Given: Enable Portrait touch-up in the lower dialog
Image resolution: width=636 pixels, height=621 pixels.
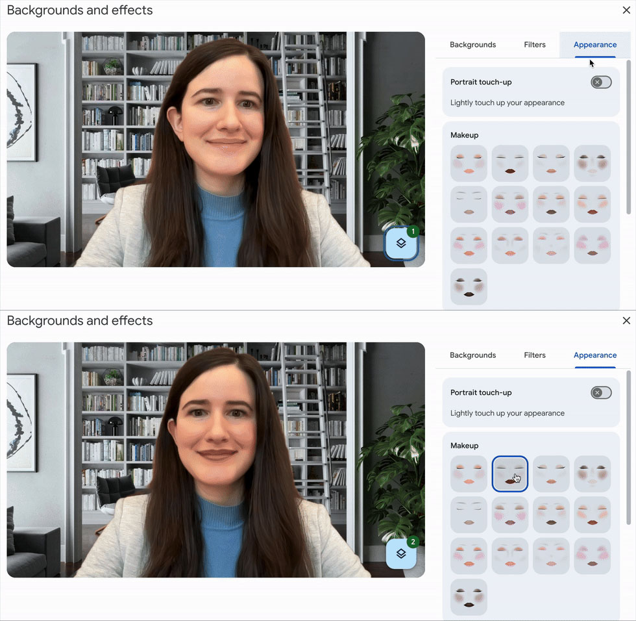Looking at the screenshot, I should [601, 393].
